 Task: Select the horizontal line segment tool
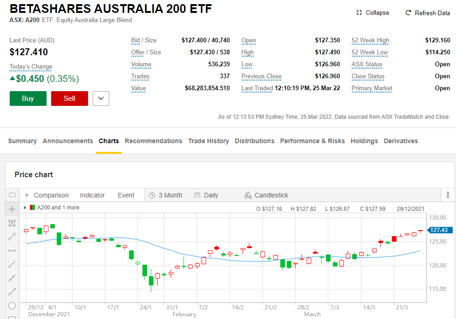[12, 250]
